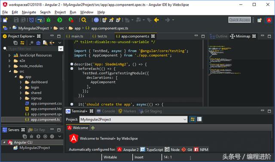Screen dimensions: 275x162
Task: Open the Navigate menu
Action: (x=29, y=12)
